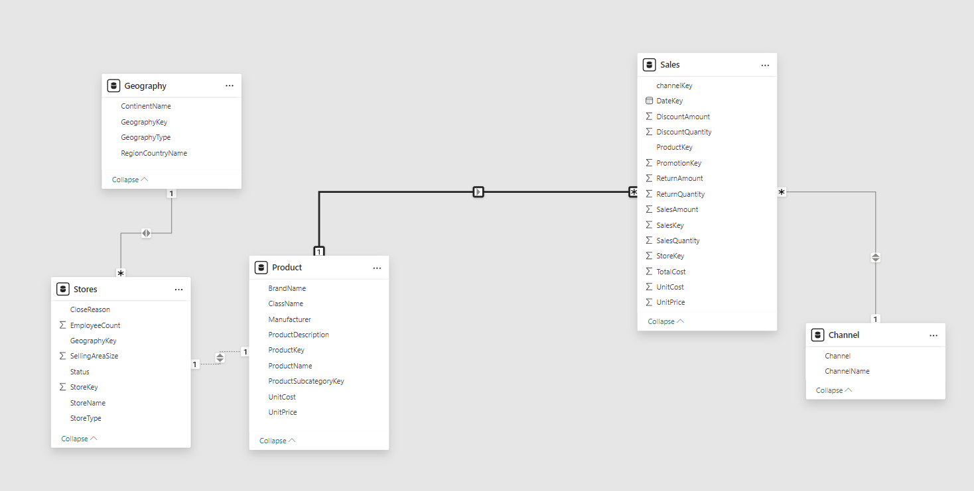Collapse the Geography table using its chevron
974x491 pixels.
click(x=129, y=179)
